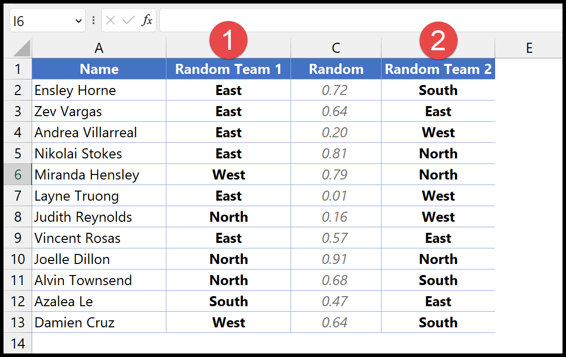Select the cell containing Miranda Hensley
The image size is (566, 357).
pyautogui.click(x=99, y=174)
